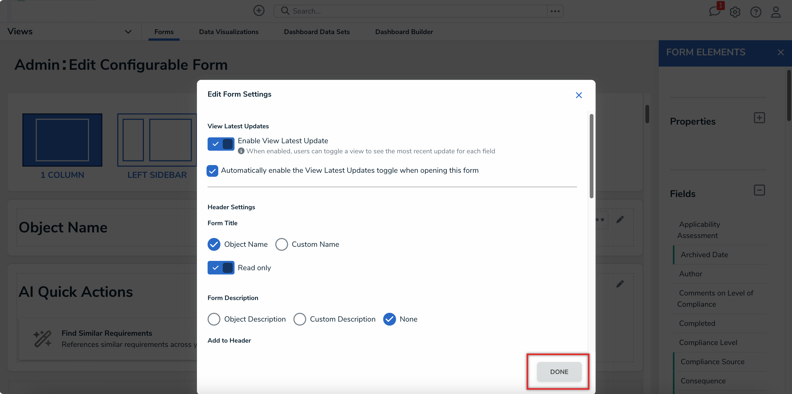Open the chat notifications icon

click(x=714, y=12)
